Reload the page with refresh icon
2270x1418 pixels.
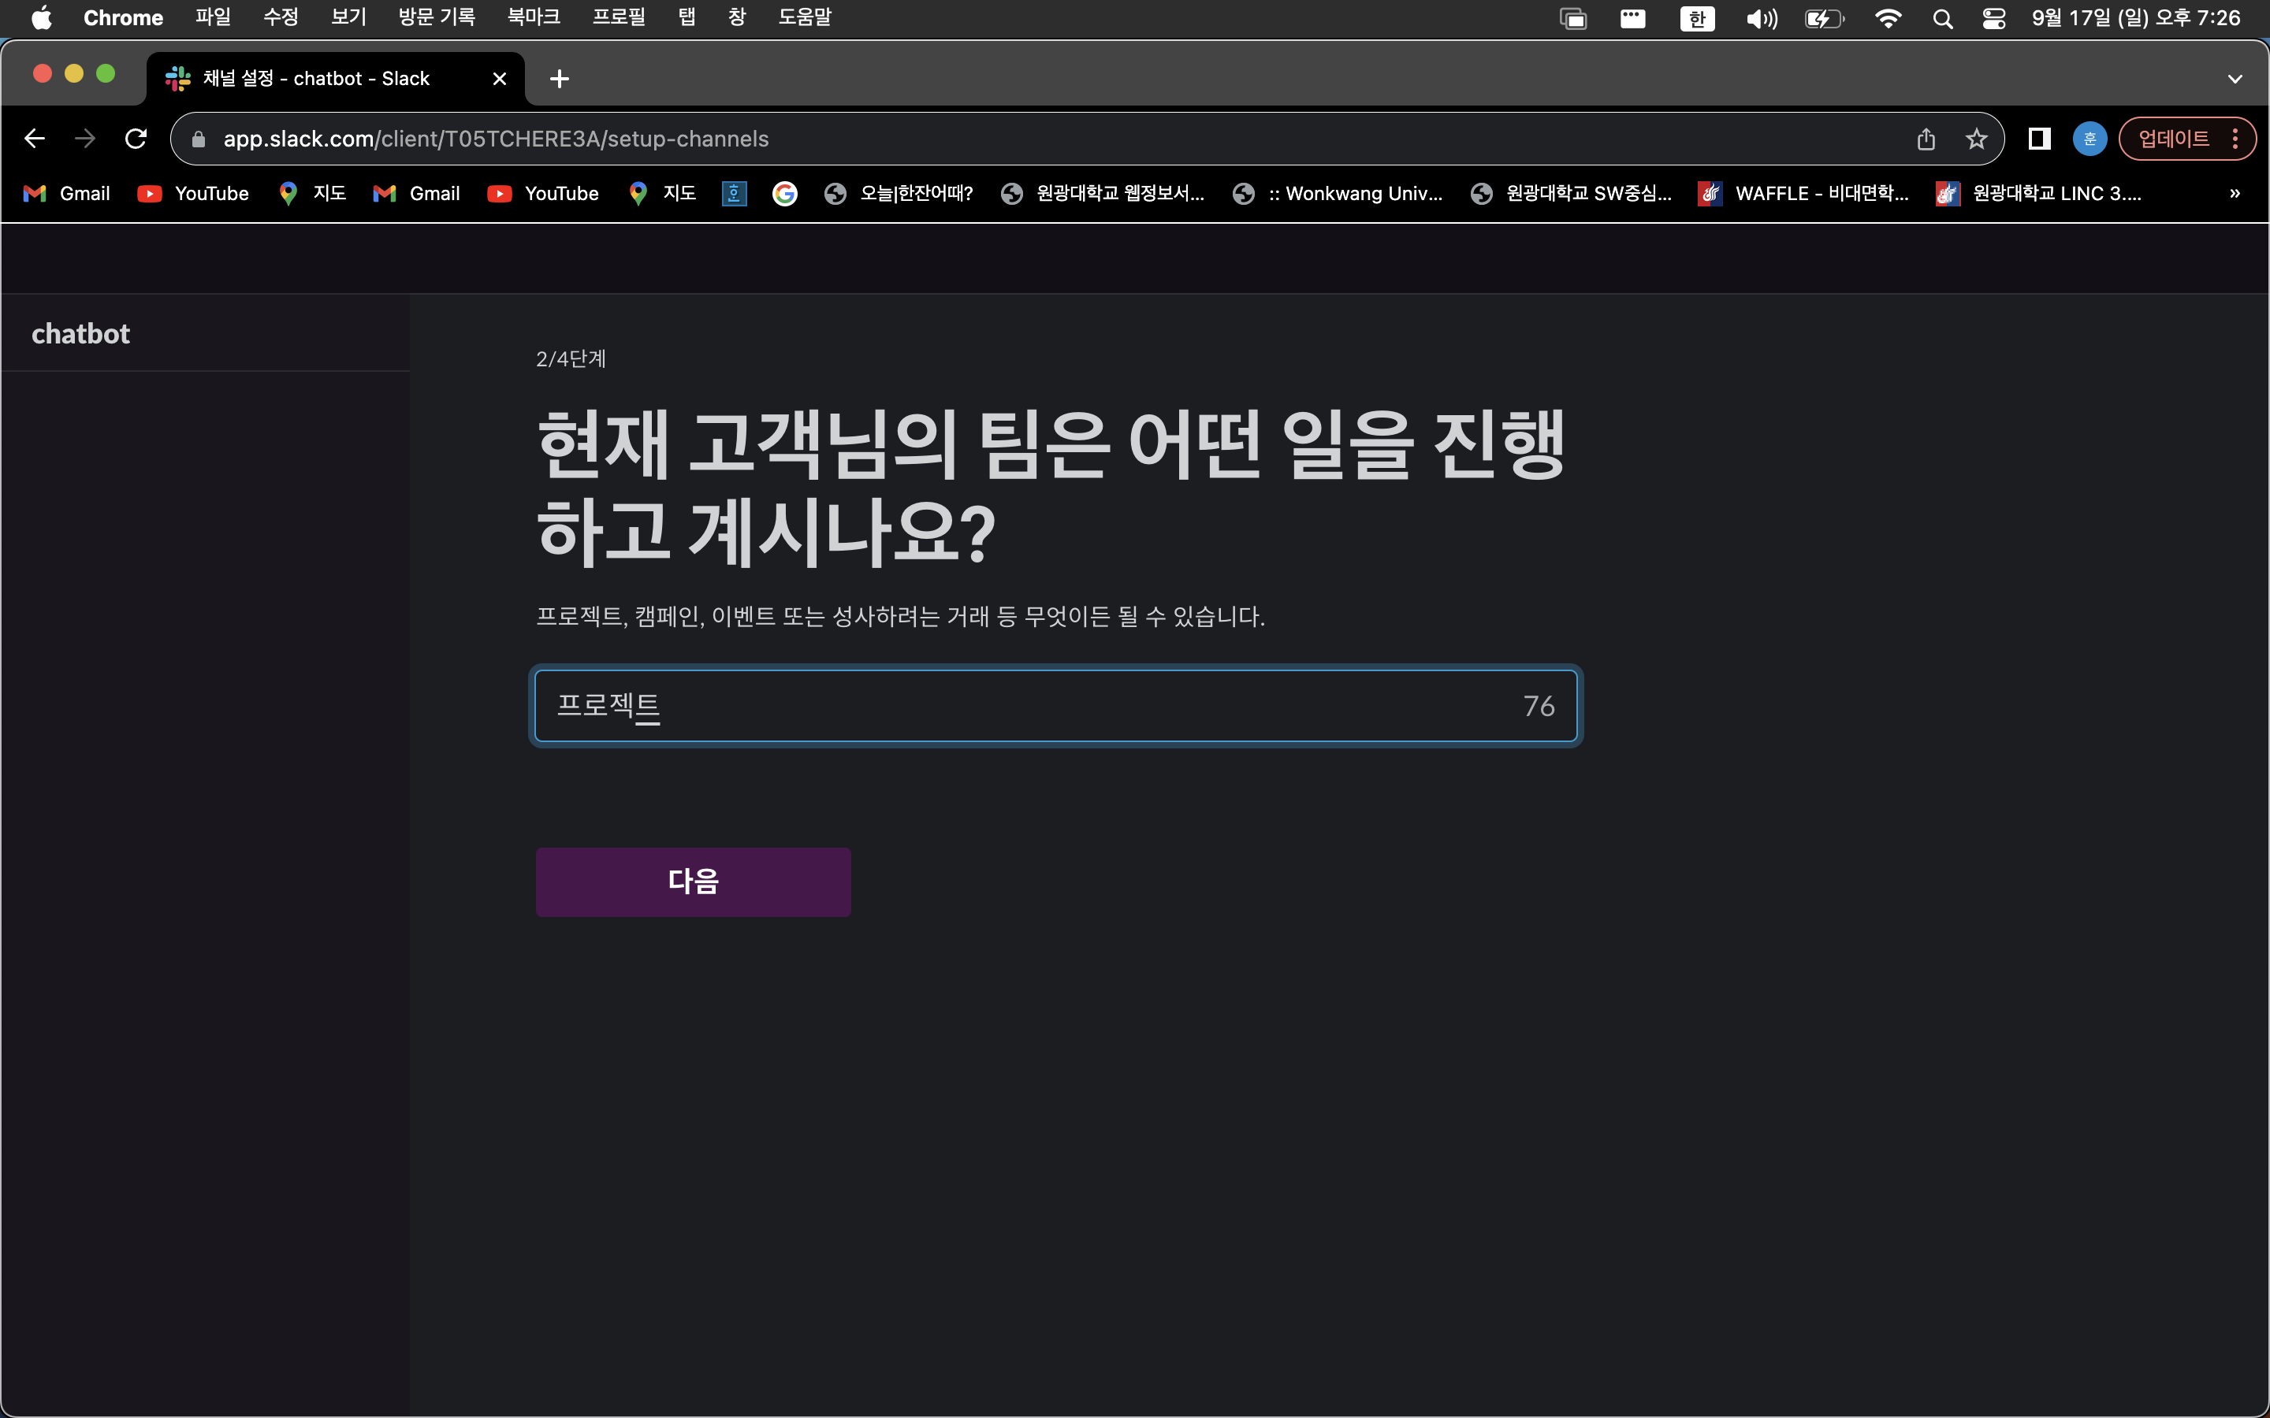click(136, 139)
